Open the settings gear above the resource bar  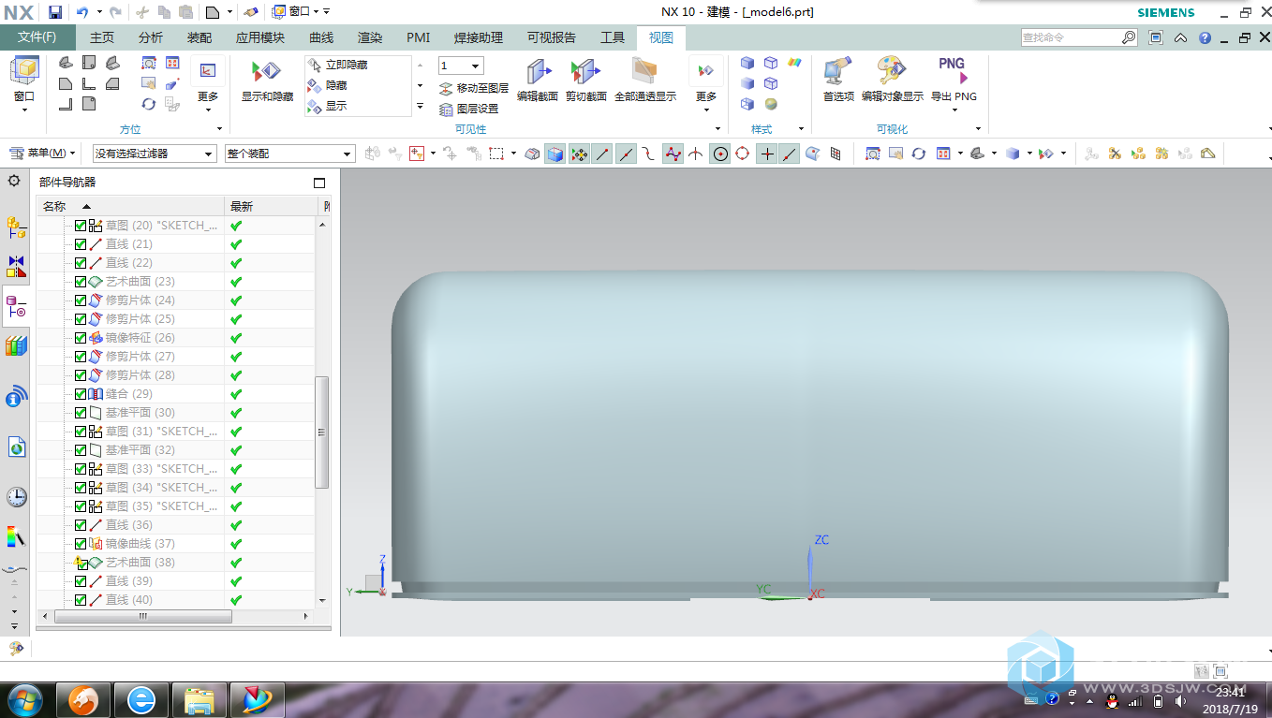[x=14, y=181]
